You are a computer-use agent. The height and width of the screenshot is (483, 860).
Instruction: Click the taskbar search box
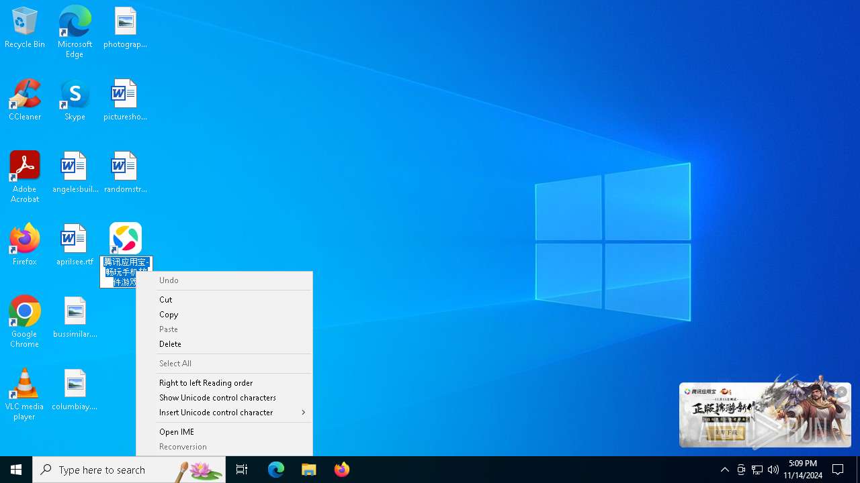[x=129, y=470]
